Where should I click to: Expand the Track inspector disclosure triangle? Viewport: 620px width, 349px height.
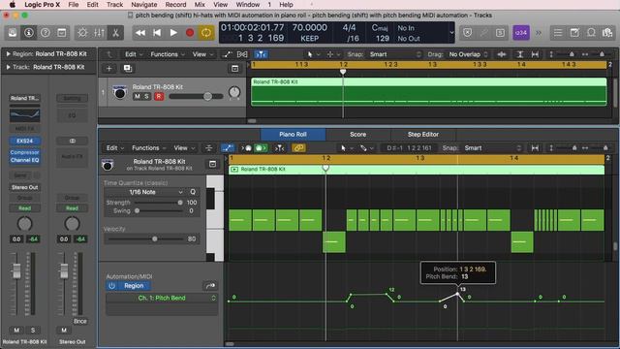click(x=8, y=67)
